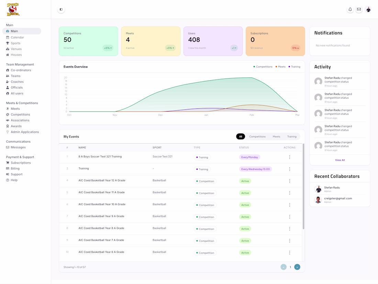Go to next page of events
This screenshot has height=284, width=378.
tap(297, 267)
